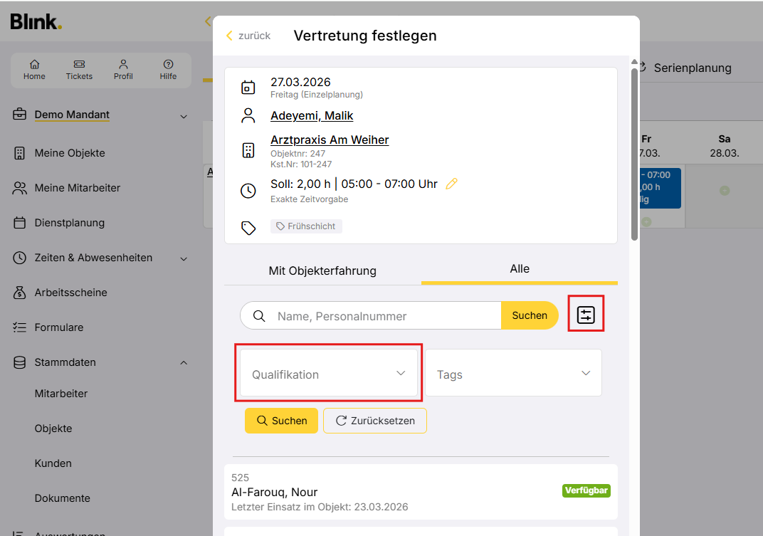Expand the Qualifikation dropdown
Viewport: 763px width, 536px height.
(329, 374)
